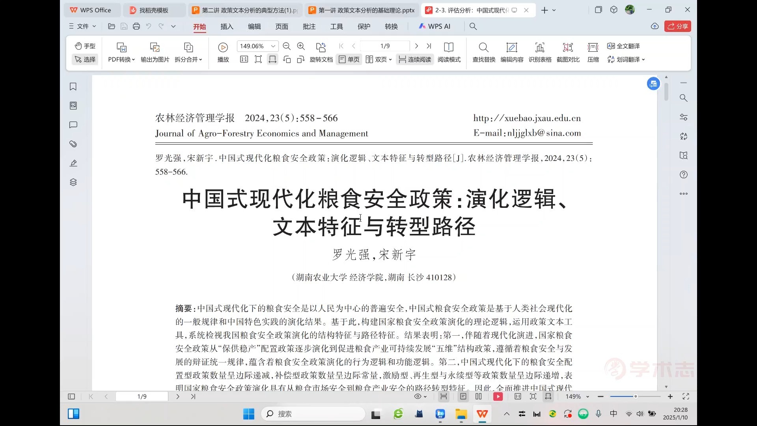Show page thumbnails from left sidebar
Screen dimensions: 757x426
73,105
